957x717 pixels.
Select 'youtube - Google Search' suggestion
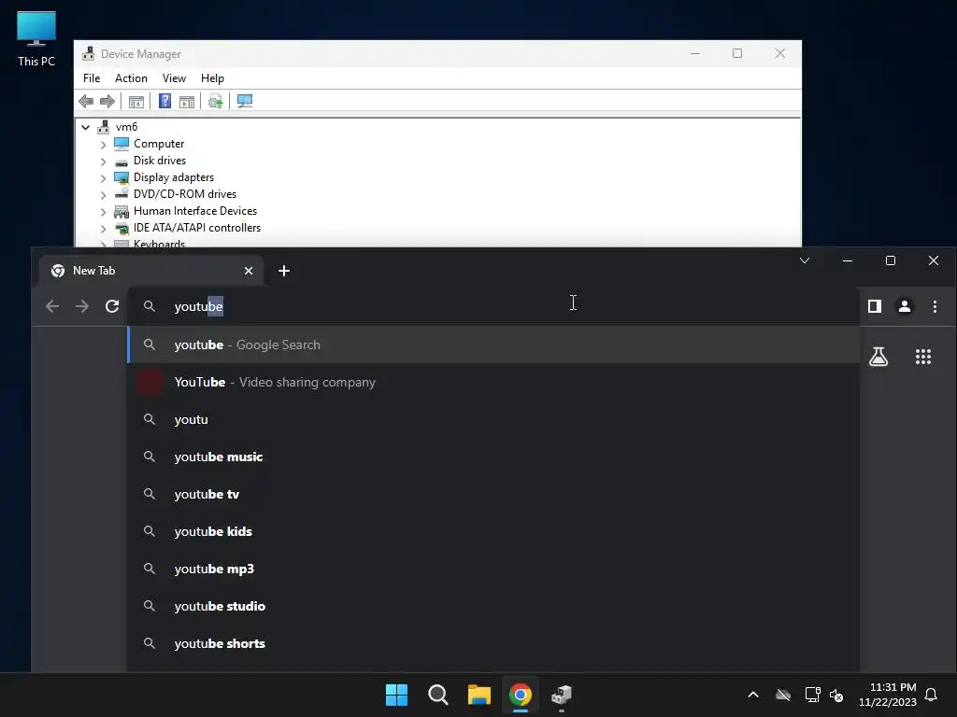493,344
